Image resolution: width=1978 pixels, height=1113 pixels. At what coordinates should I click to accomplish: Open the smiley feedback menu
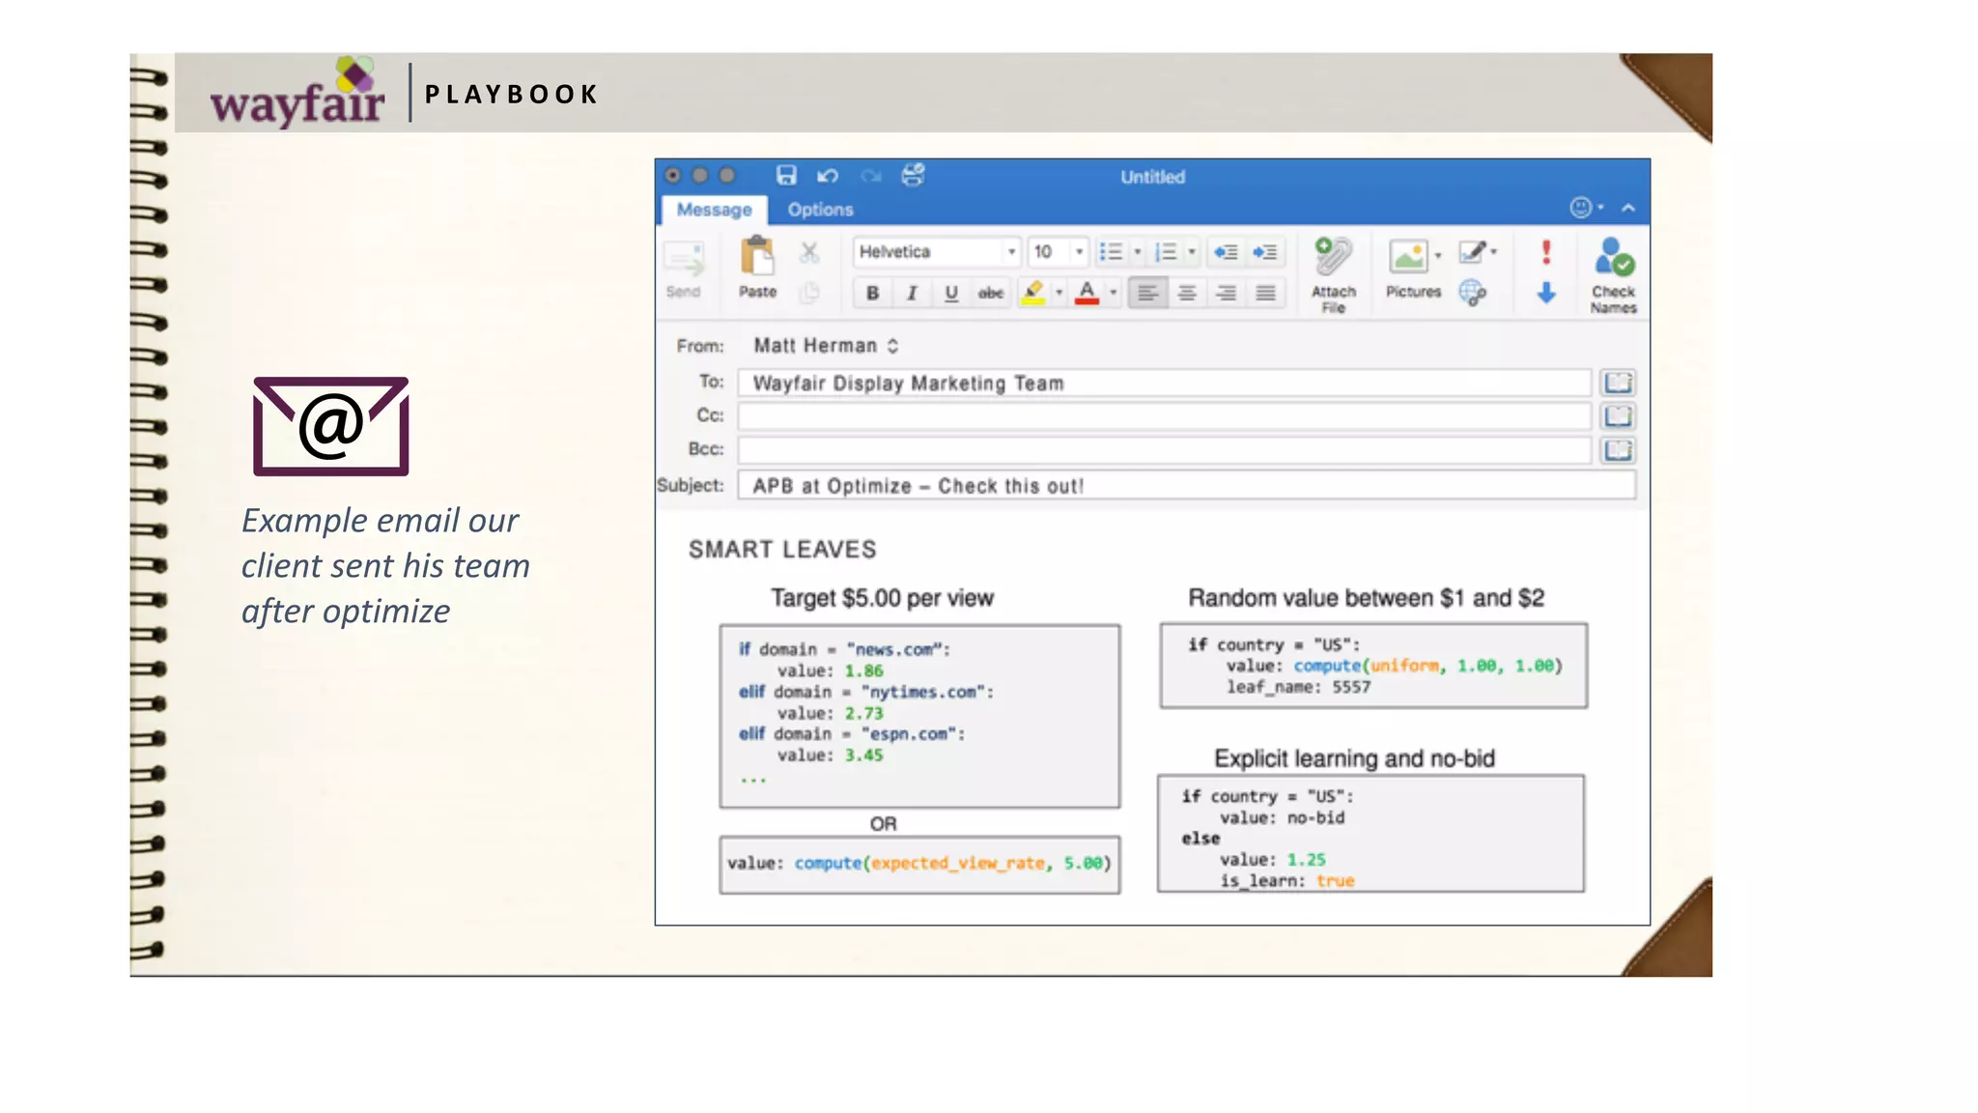(x=1586, y=208)
